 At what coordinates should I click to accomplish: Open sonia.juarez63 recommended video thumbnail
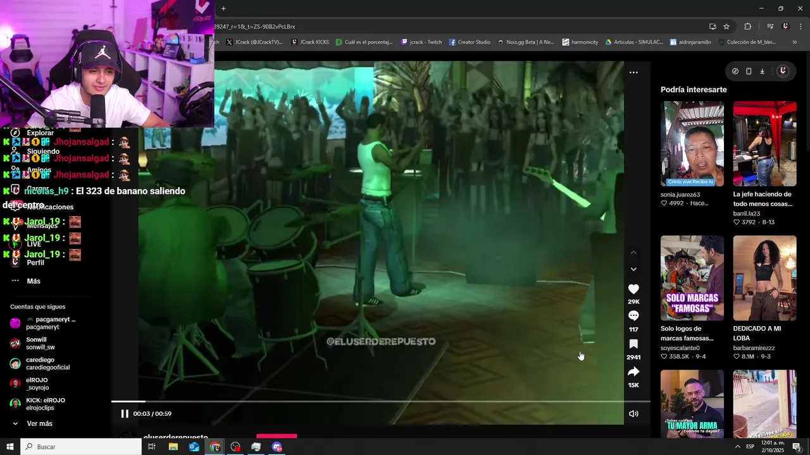(692, 143)
